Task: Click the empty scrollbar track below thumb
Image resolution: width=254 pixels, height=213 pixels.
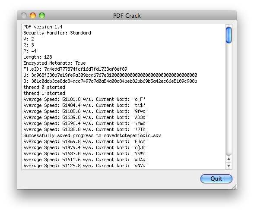Action: coord(229,99)
